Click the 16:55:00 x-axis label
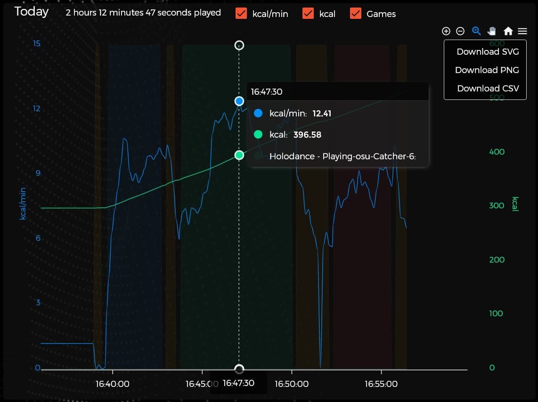Screen dimensions: 538x402 (381, 384)
